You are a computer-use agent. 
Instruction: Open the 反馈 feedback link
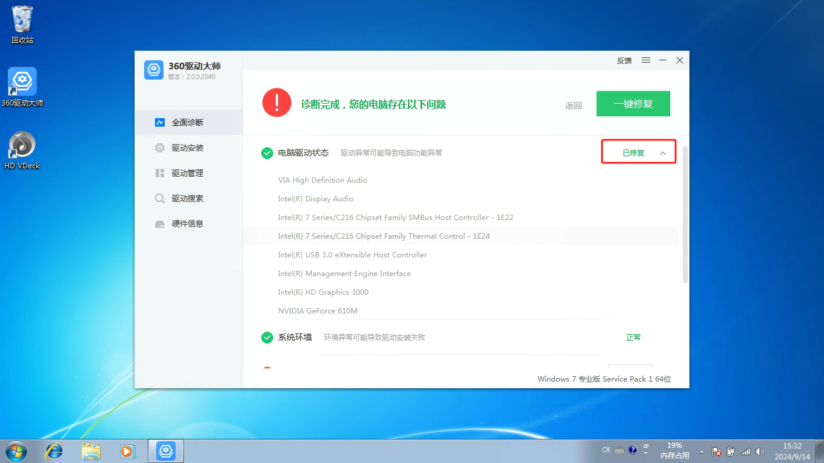624,60
